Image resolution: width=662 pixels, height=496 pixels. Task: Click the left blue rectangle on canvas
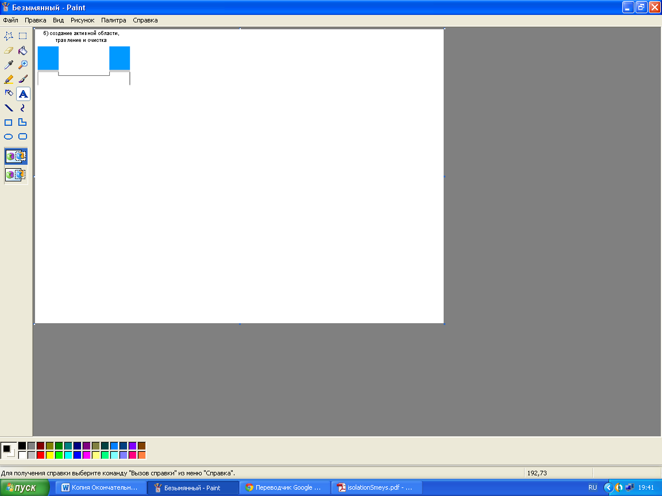click(x=48, y=58)
